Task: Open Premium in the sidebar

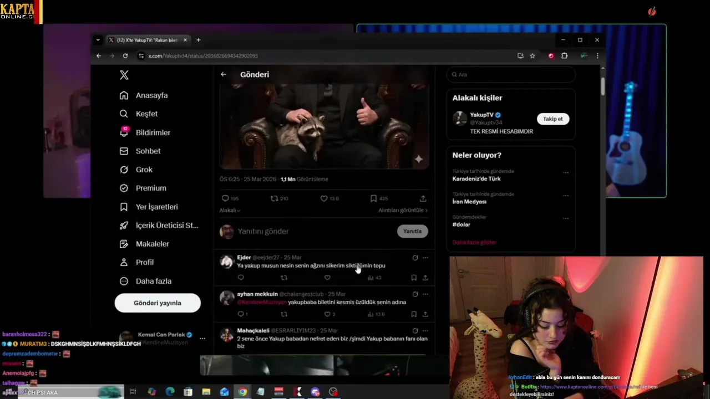Action: (x=143, y=188)
